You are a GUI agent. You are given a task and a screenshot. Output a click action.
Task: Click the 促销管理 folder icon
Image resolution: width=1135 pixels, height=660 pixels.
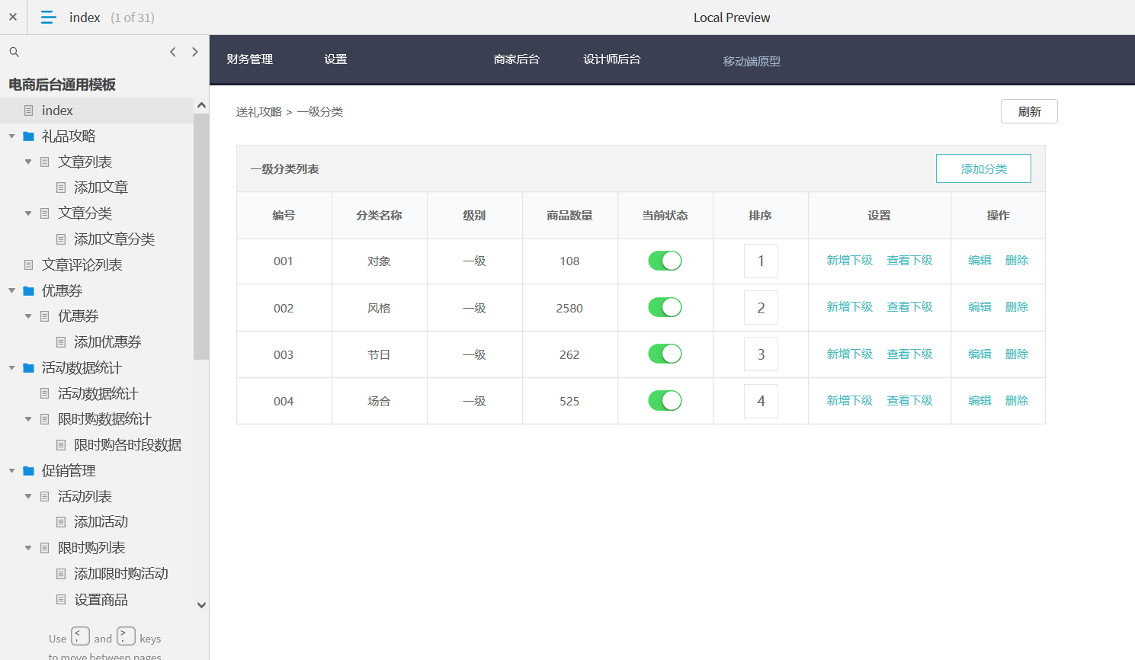[29, 471]
